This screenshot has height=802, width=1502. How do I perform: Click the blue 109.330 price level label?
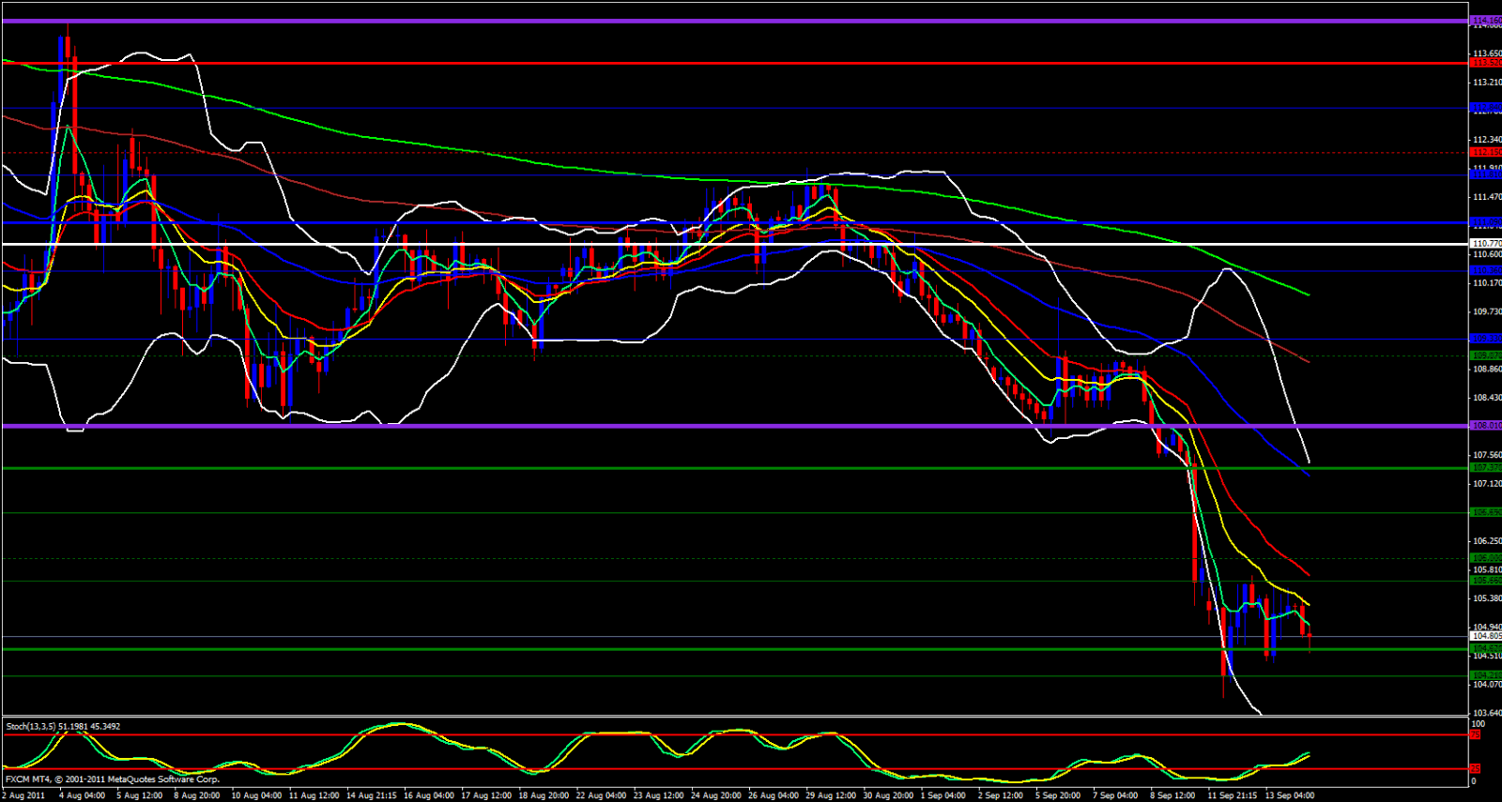(x=1486, y=339)
